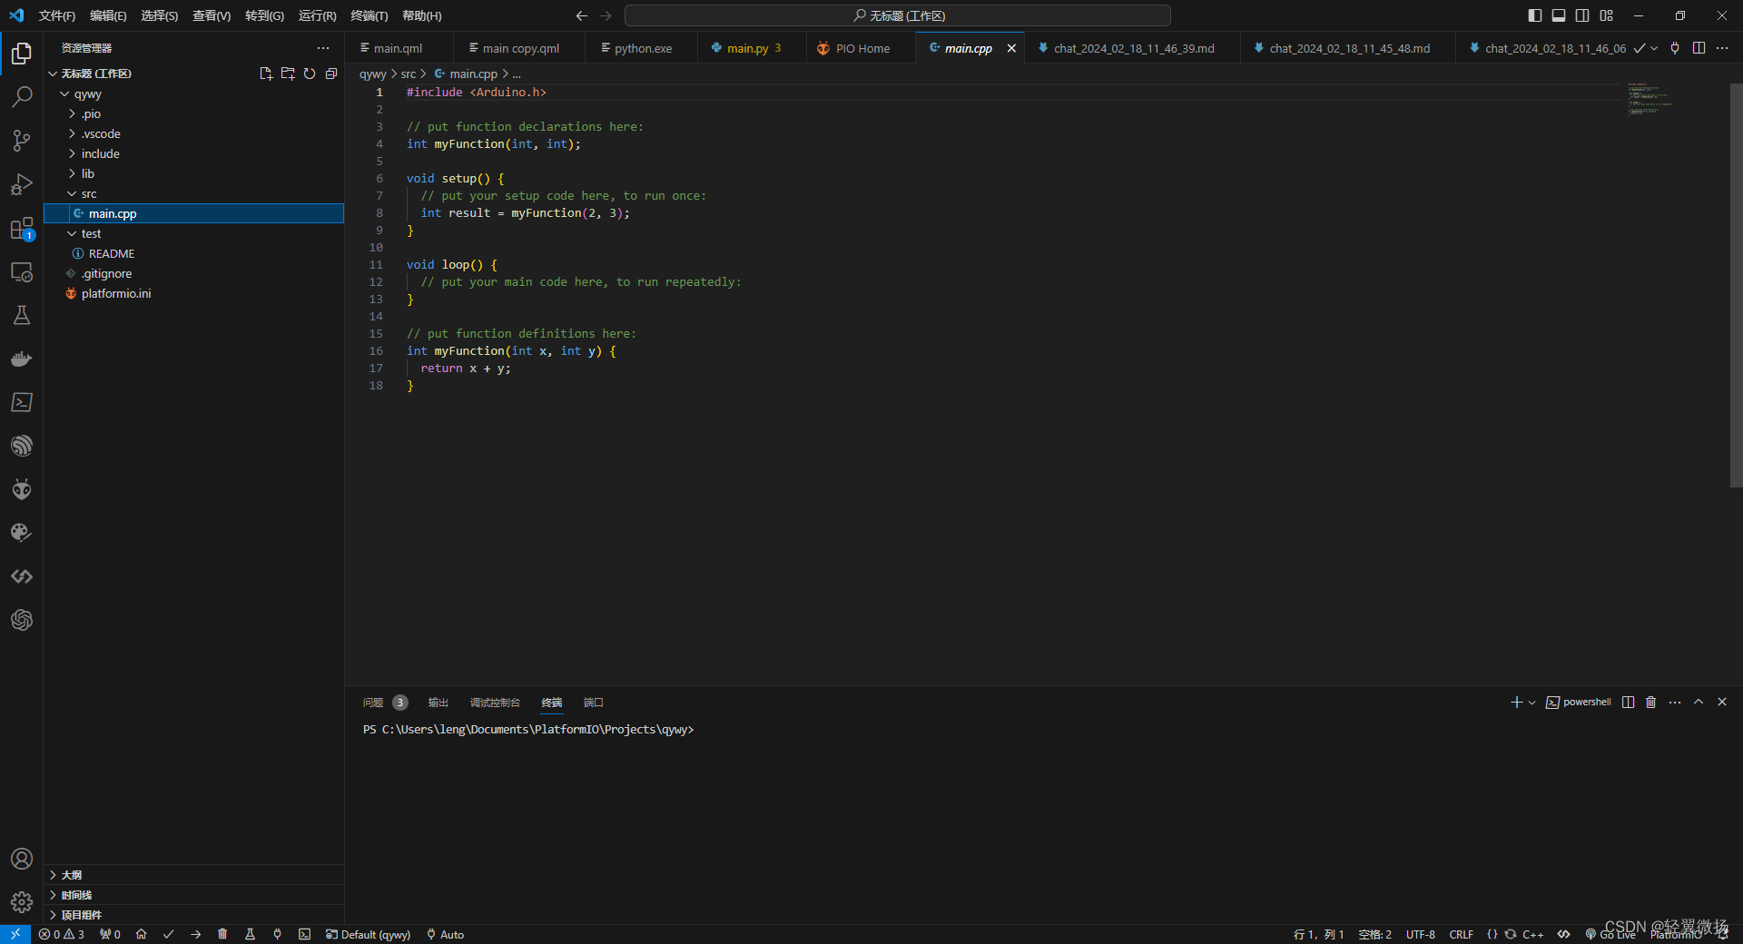Viewport: 1743px width, 944px height.
Task: Change CRLF line endings in status bar
Action: point(1461,934)
